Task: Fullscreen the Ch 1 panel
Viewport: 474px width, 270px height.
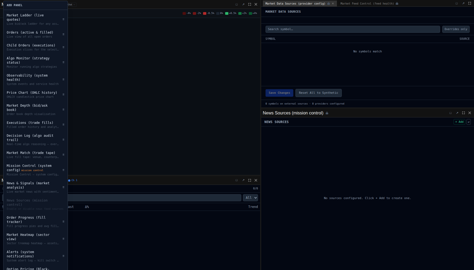Action: (250, 180)
